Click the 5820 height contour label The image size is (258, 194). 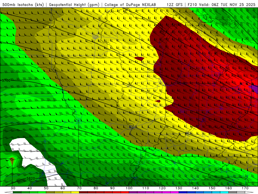[31, 178]
